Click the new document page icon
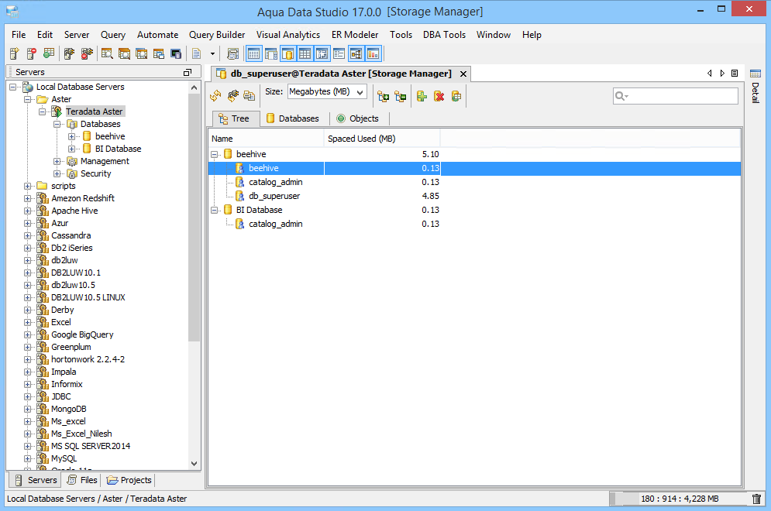This screenshot has width=771, height=511. point(197,53)
